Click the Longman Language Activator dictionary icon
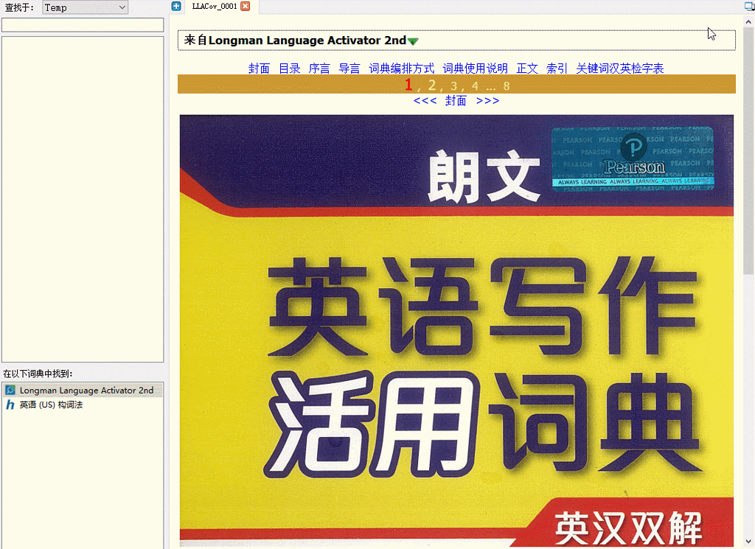 (10, 390)
